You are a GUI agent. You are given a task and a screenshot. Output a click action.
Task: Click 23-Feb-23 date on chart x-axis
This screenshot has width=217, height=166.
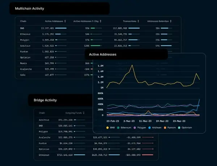click(112, 121)
